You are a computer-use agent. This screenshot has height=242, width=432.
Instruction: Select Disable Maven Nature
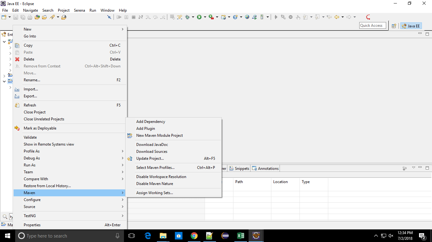[x=174, y=184]
